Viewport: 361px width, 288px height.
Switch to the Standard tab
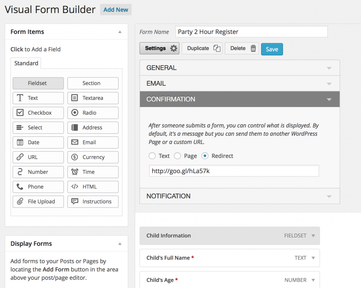point(26,63)
